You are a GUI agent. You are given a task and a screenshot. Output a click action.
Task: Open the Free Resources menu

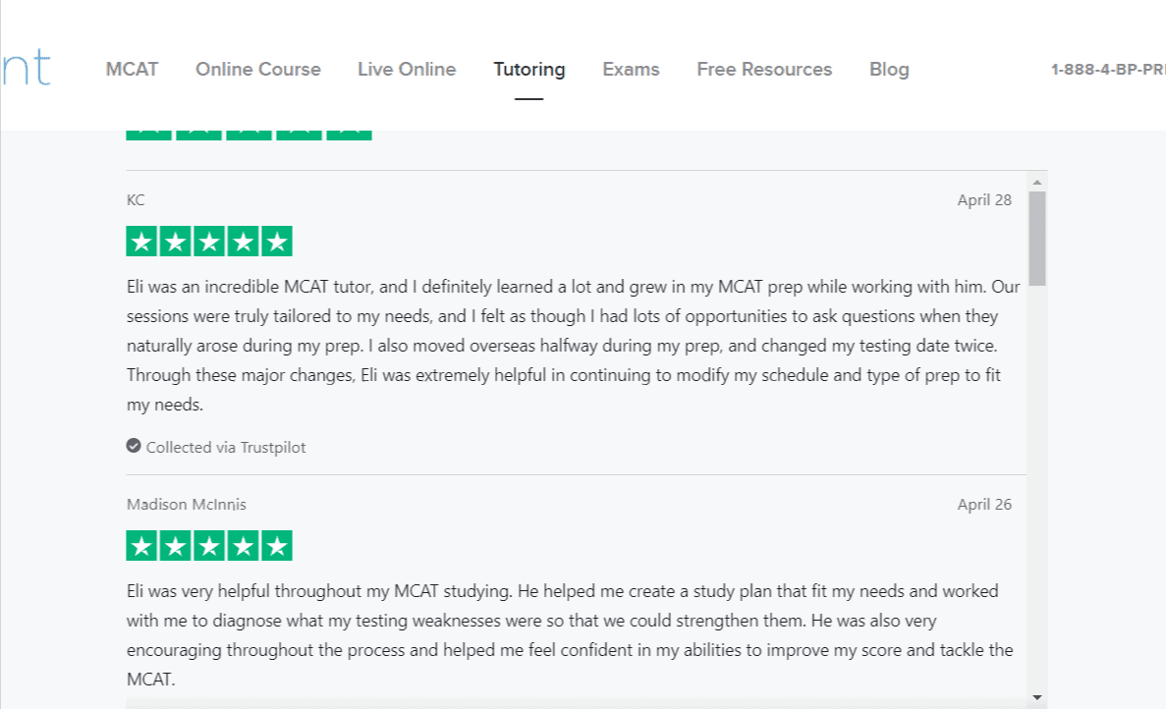pos(764,70)
